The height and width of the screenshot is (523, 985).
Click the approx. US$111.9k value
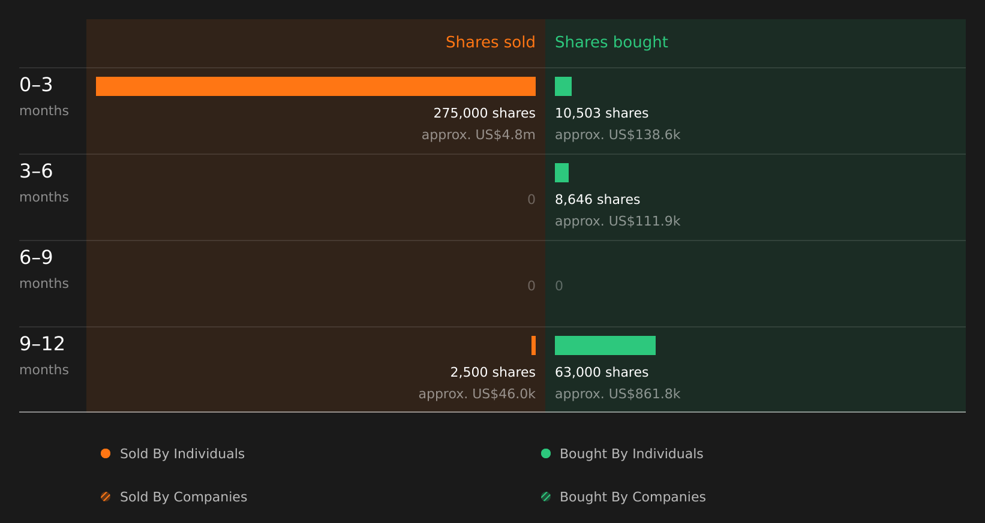click(x=618, y=221)
